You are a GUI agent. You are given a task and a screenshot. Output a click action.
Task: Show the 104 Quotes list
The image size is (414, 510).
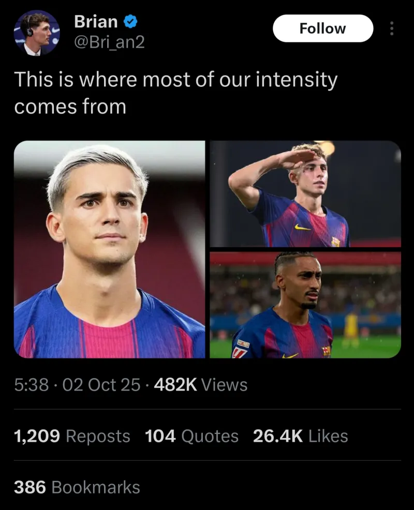coord(191,436)
